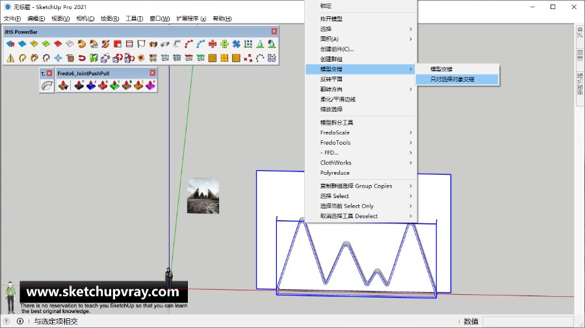Click the red square with white corner icon
Screen dimensions: 585x328
point(118,44)
